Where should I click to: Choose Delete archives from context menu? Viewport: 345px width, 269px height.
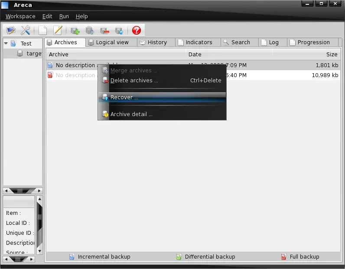click(x=162, y=80)
